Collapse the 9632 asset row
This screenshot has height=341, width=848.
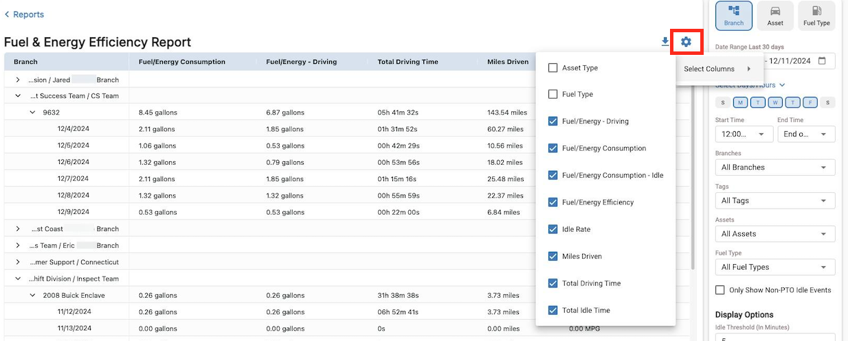pyautogui.click(x=32, y=113)
